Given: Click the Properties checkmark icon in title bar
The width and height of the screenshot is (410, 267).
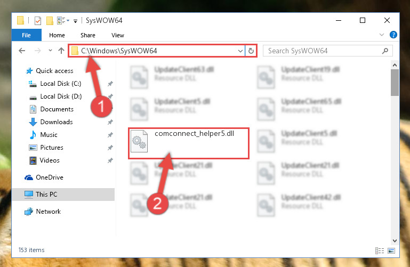Looking at the screenshot, I should coord(38,20).
